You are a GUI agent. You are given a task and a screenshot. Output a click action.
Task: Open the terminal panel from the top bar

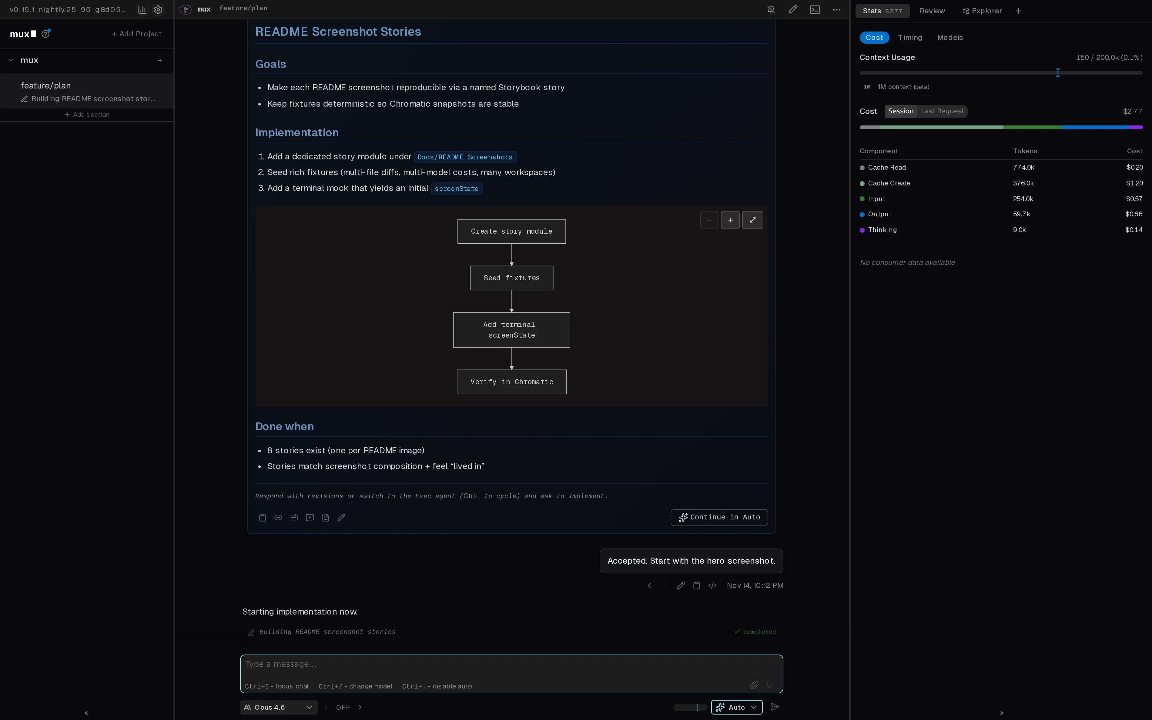tap(815, 9)
